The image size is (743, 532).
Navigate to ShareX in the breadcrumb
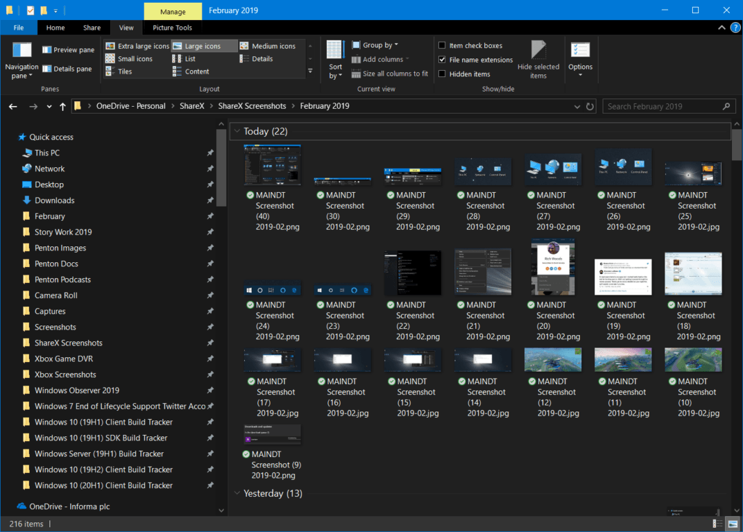coord(191,106)
